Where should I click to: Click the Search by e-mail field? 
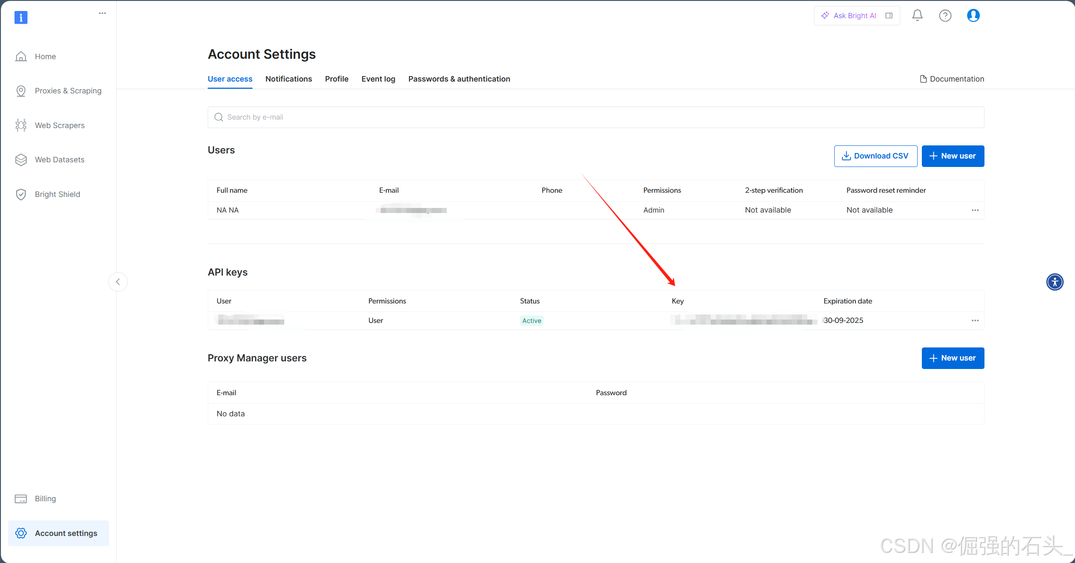[596, 117]
